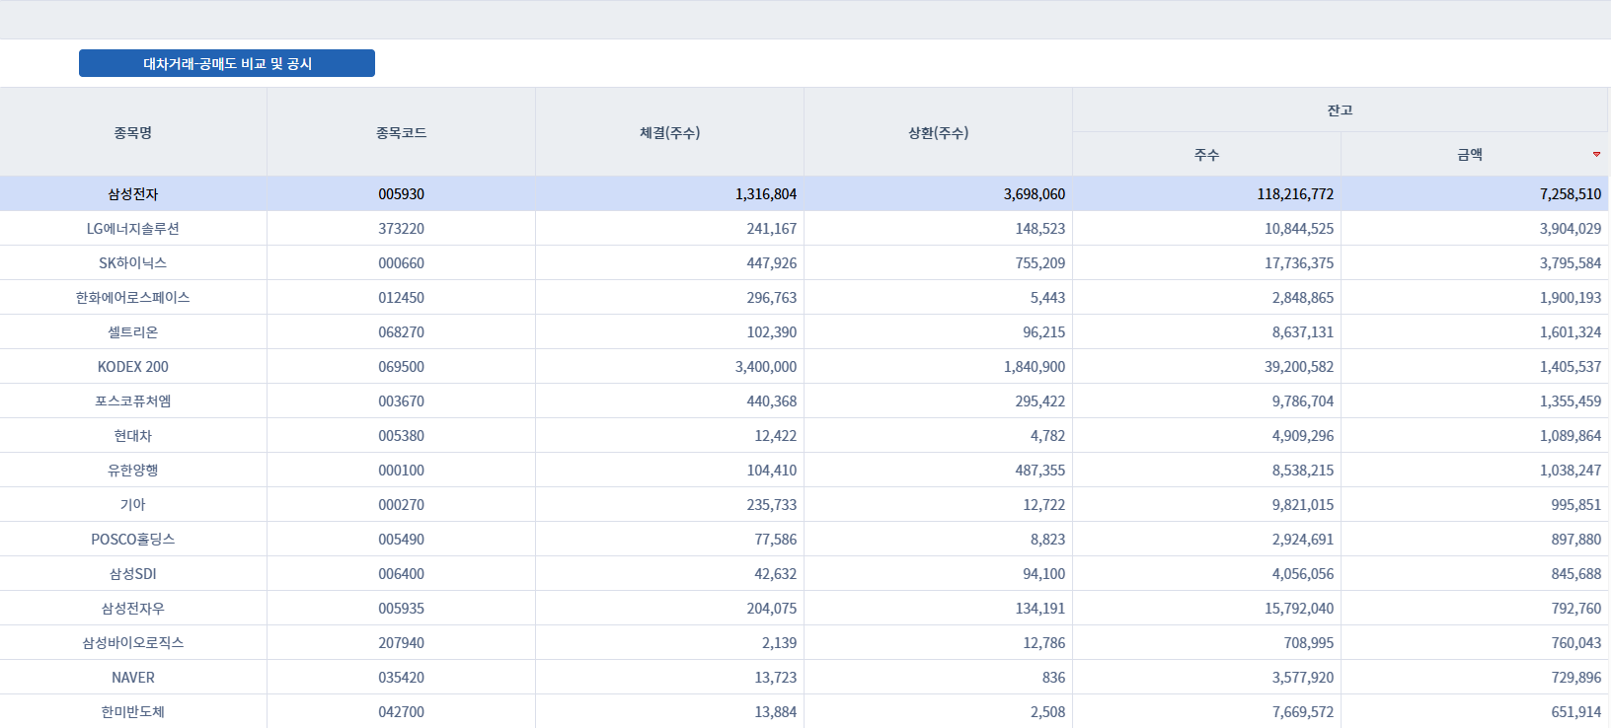Click 한화에어로스페이스 상환 value 5,443

(x=1048, y=298)
